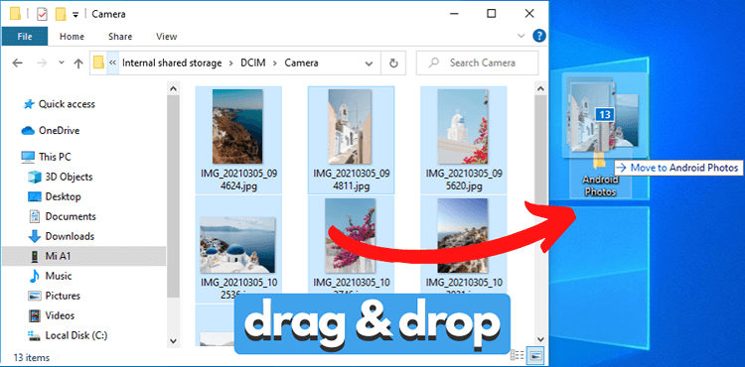Viewport: 745px width, 367px height.
Task: Open the recent locations dropdown arrow
Action: (x=61, y=63)
